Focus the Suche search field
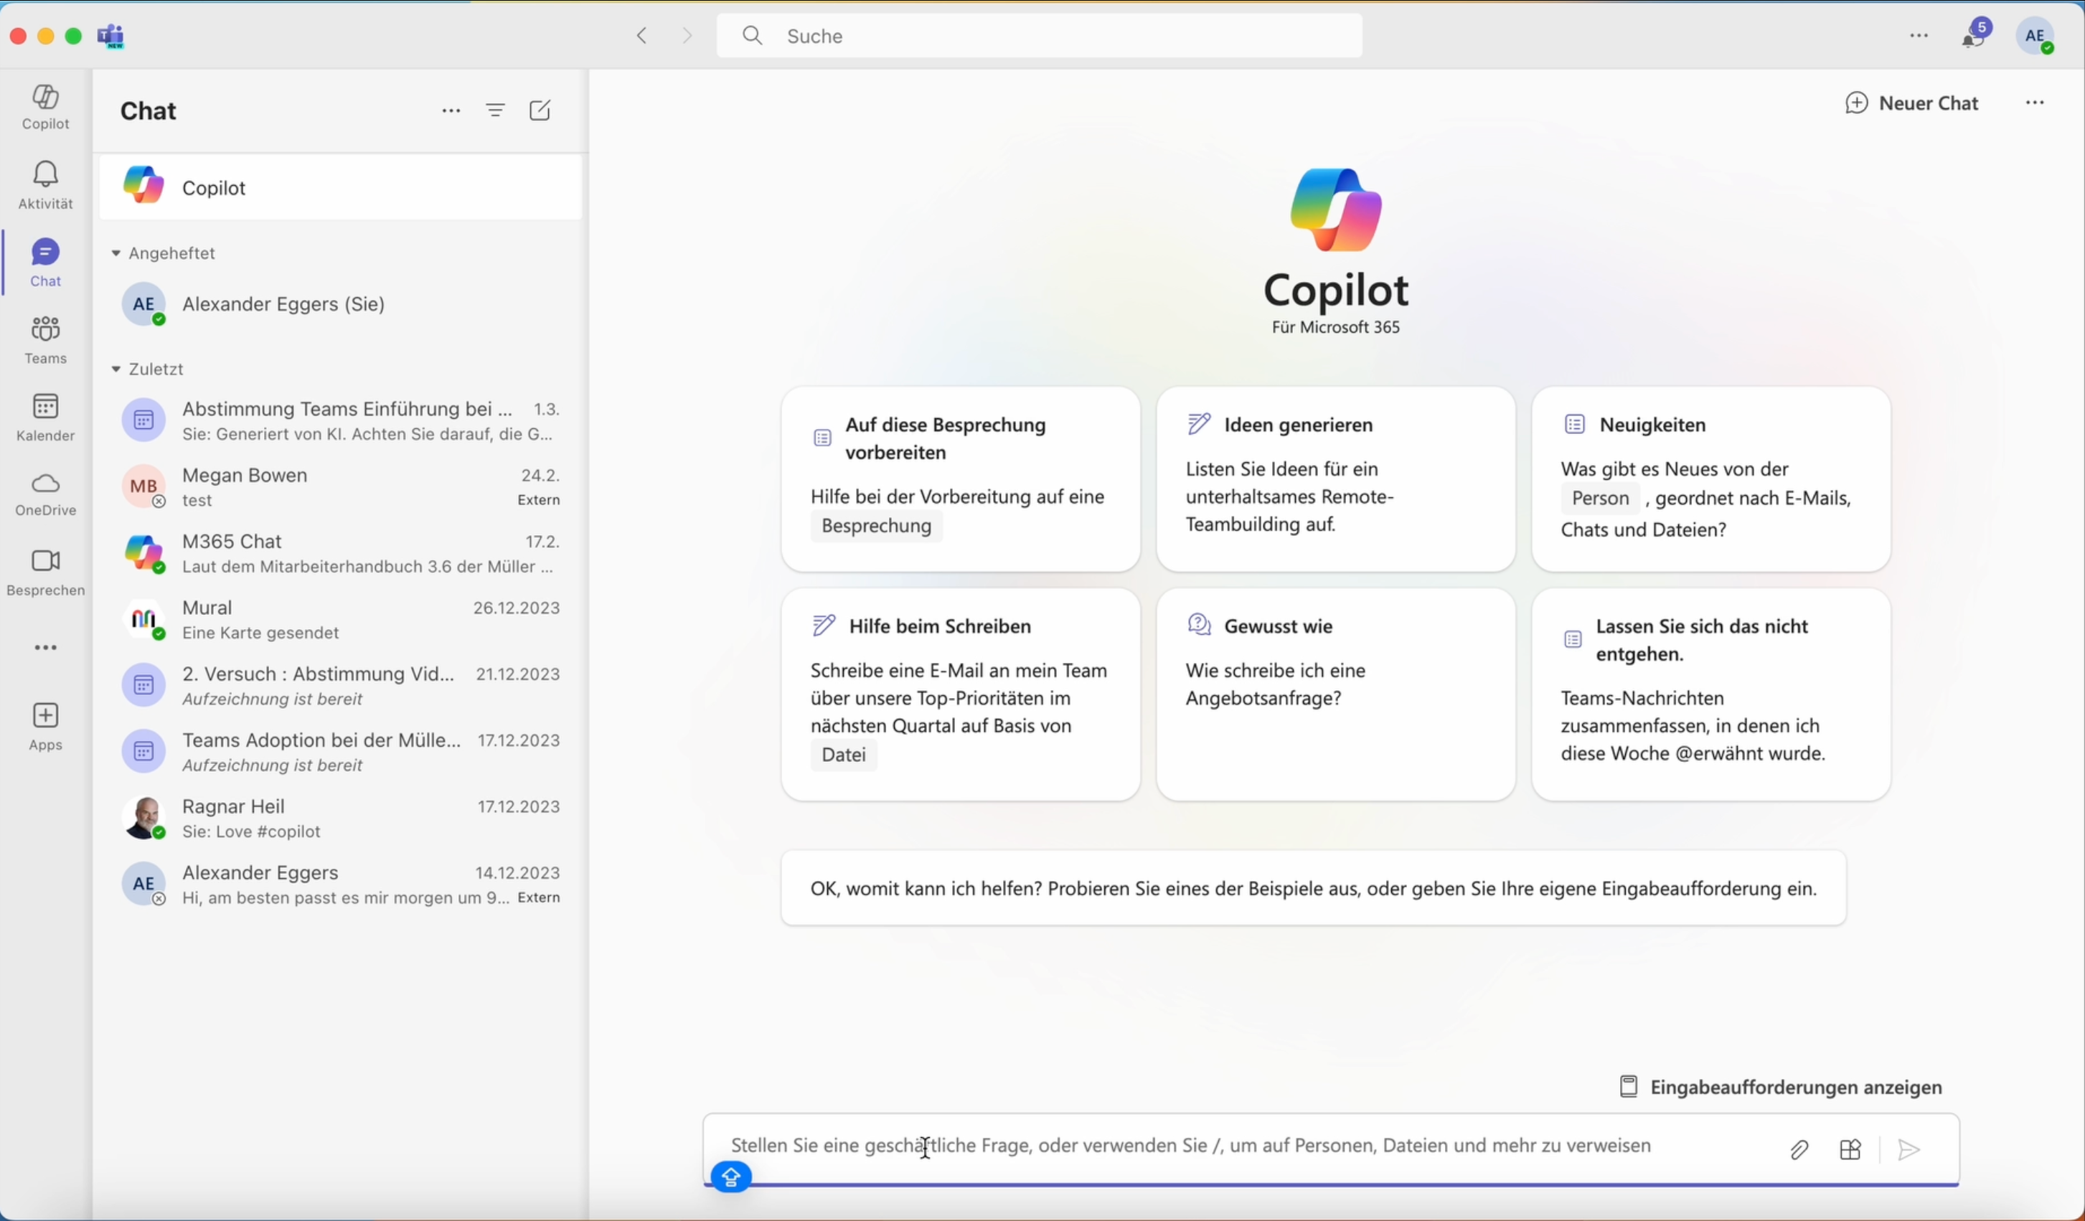The height and width of the screenshot is (1221, 2085). [1039, 36]
